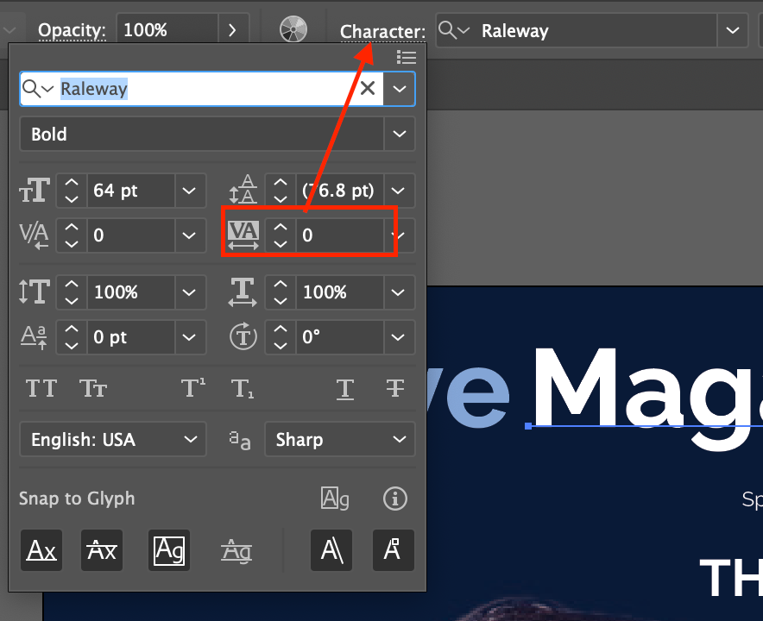The width and height of the screenshot is (763, 621).
Task: Enable Baseline snap to glyph option
Action: [41, 550]
